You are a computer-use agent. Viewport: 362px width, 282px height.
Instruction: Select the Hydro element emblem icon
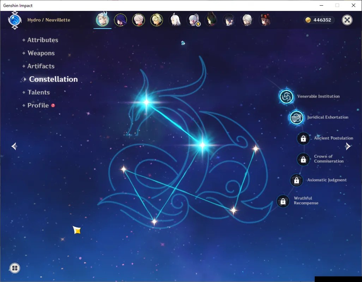15,20
